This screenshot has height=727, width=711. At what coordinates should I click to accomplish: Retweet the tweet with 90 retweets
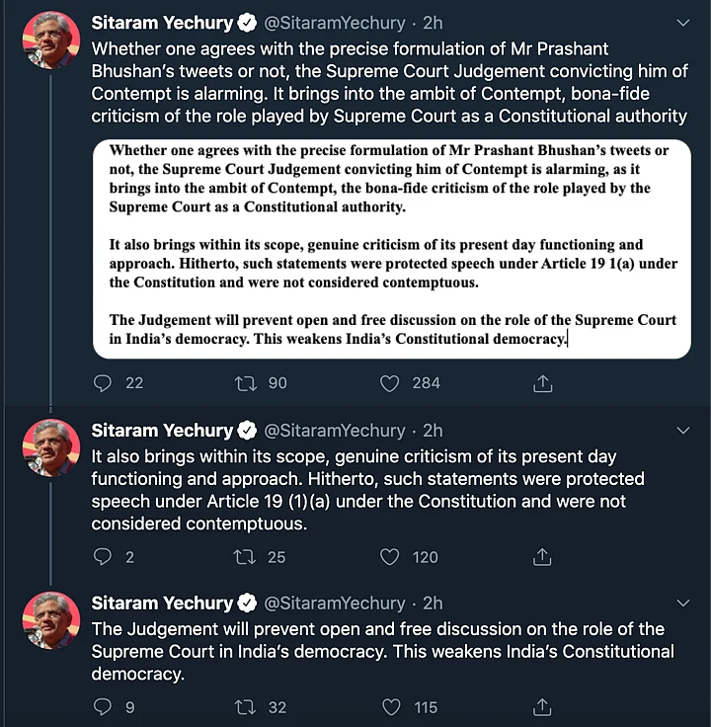(x=245, y=383)
